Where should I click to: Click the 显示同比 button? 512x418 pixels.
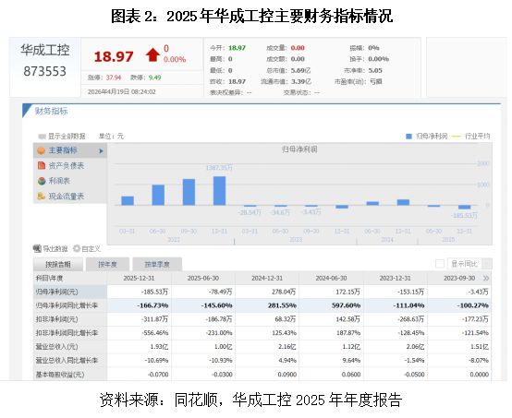click(x=465, y=264)
